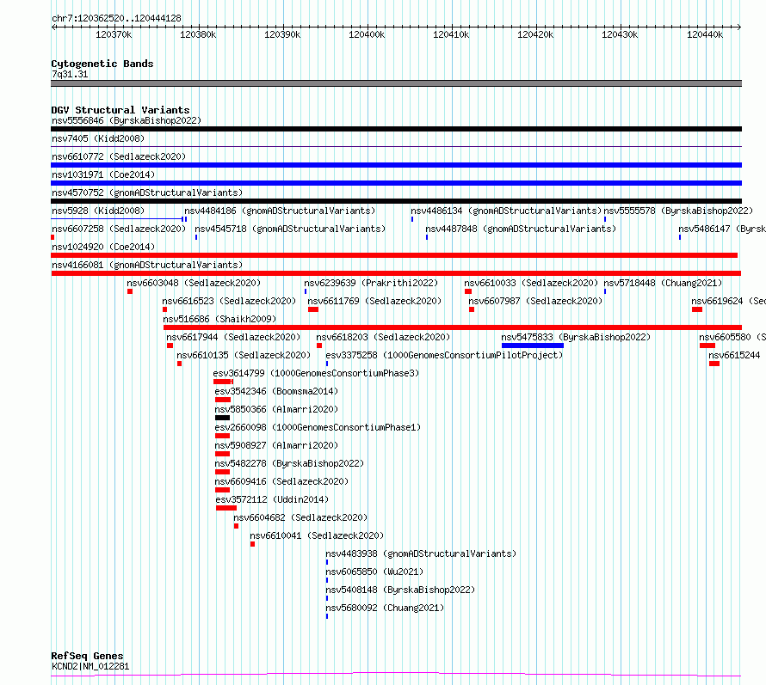Click the Cytogenetic Bands track title
The width and height of the screenshot is (766, 685).
pos(102,64)
